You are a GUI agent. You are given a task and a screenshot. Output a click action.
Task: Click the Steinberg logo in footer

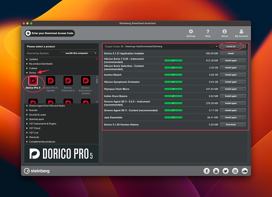[x=37, y=171]
